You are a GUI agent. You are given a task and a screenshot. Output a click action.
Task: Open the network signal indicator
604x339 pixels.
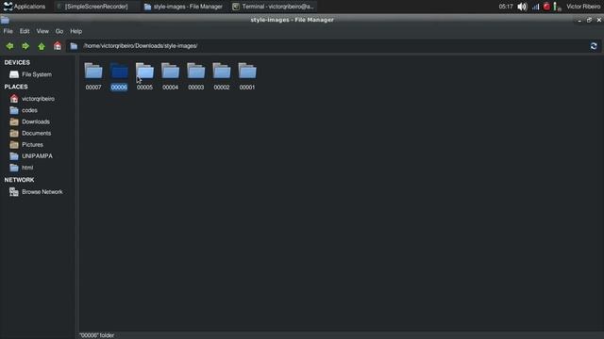click(x=535, y=7)
